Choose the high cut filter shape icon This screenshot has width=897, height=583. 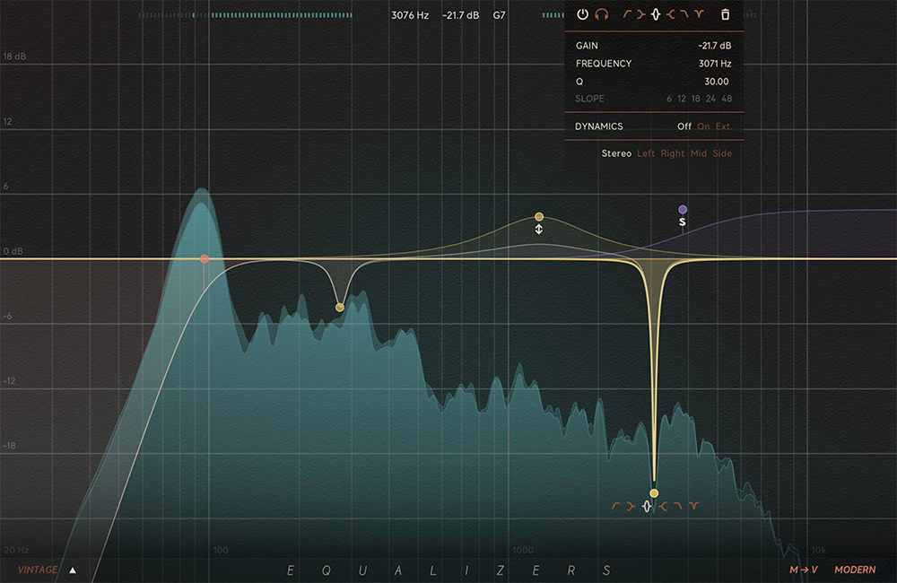click(x=683, y=14)
